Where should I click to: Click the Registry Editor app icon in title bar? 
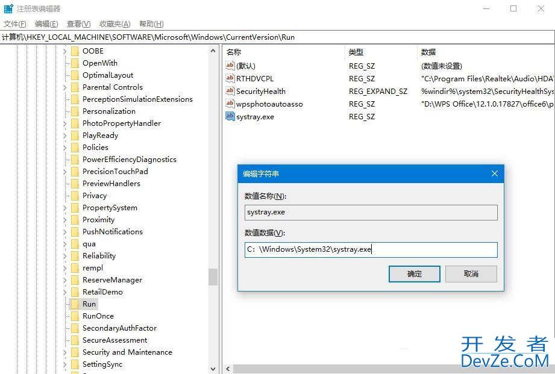pyautogui.click(x=8, y=8)
